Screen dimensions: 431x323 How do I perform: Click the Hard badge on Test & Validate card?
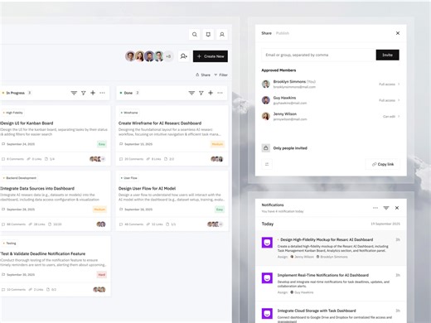[x=102, y=275]
